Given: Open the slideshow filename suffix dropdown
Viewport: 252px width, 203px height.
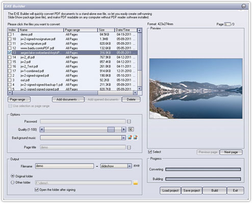Looking at the screenshot, I should [130, 166].
